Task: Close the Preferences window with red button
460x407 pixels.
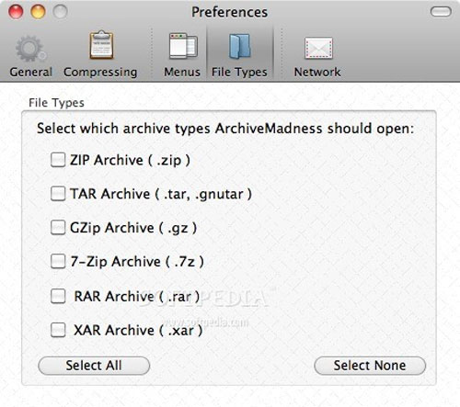Action: (x=16, y=12)
